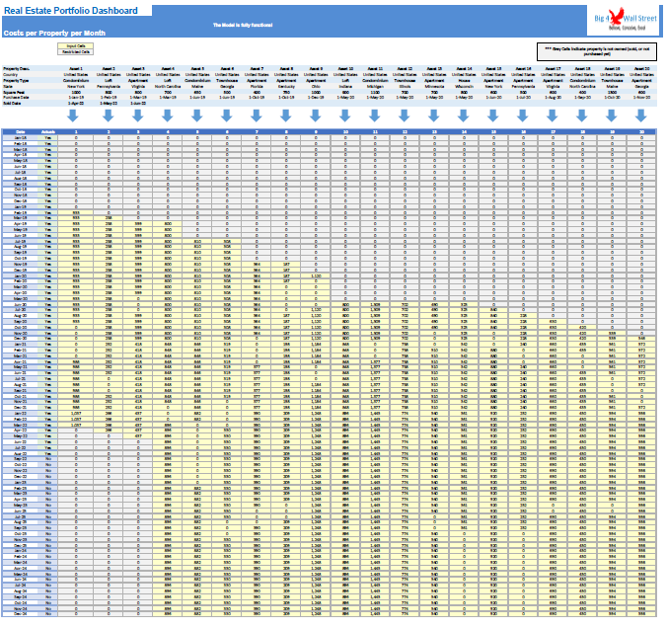Select Asset 14's House property type cell
This screenshot has height=628, width=667.
[x=464, y=80]
